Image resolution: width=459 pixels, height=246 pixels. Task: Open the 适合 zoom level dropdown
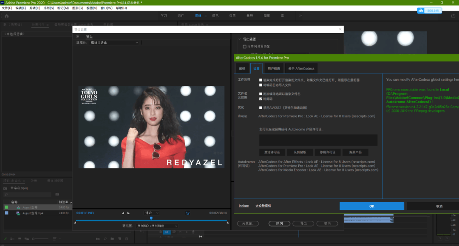(151, 213)
